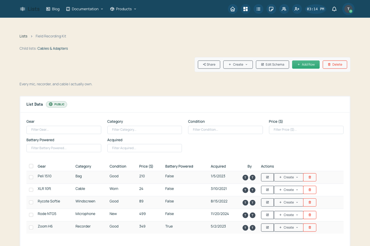
Task: Edit the Rode NTG5 row
Action: [x=267, y=215]
